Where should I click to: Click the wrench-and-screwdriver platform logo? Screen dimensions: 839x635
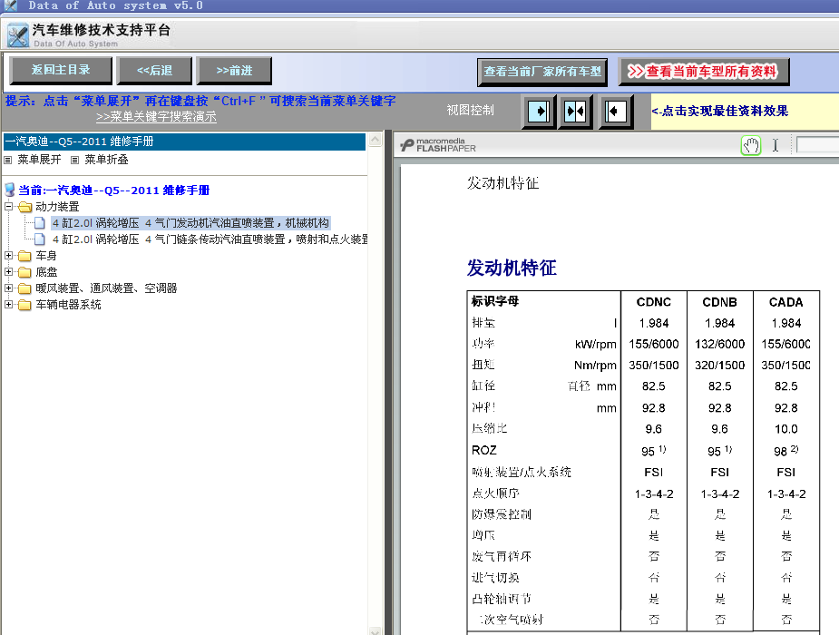17,35
